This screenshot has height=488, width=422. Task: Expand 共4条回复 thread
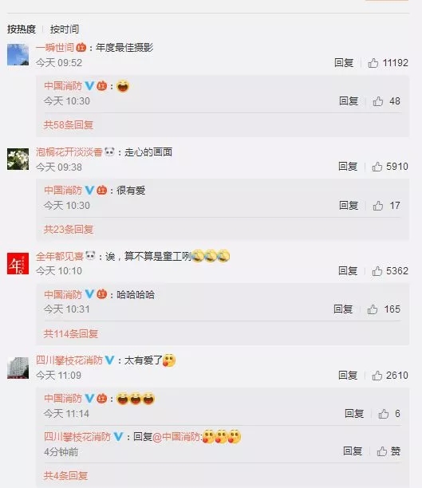(65, 476)
